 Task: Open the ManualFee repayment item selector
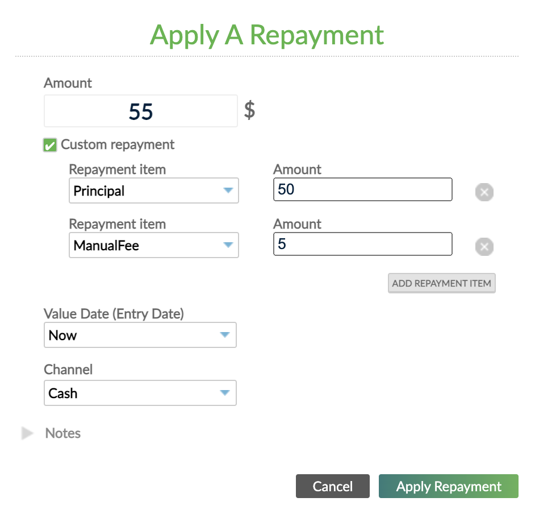point(153,245)
